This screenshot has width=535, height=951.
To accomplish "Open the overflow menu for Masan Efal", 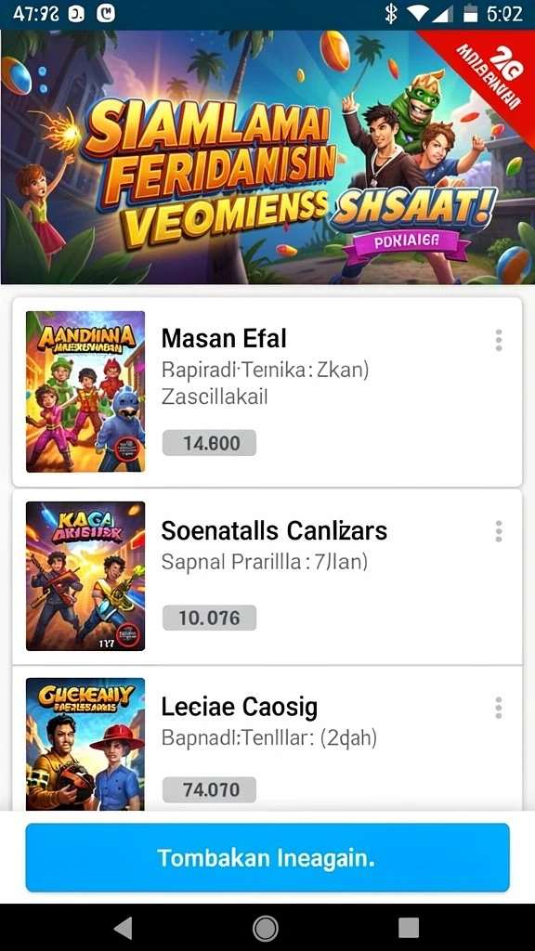I will 499,340.
